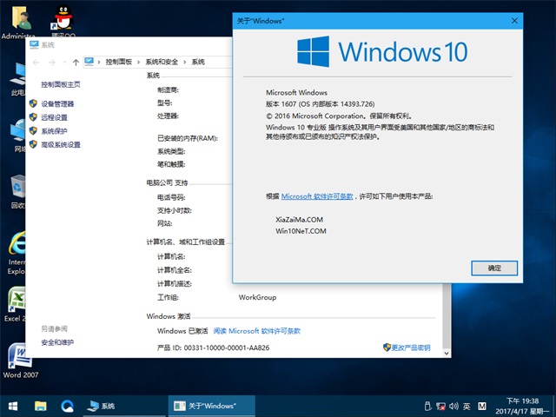This screenshot has height=417, width=556.
Task: Open 安全和维护 under 另请参阅
Action: click(x=57, y=342)
